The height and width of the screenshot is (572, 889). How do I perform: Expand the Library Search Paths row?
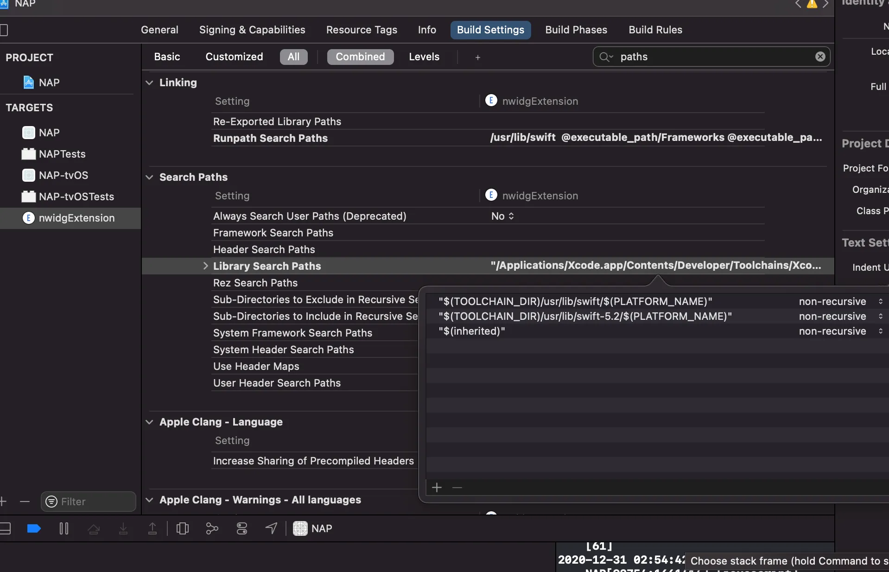pyautogui.click(x=205, y=266)
